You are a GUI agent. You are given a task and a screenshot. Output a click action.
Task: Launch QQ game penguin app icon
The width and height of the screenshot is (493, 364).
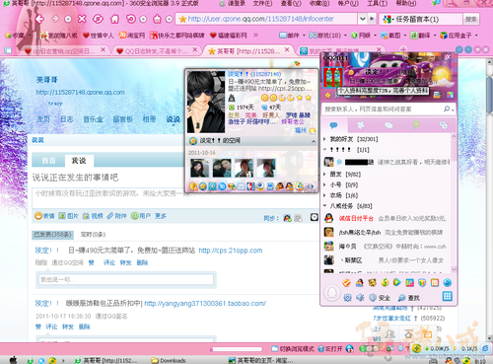click(360, 282)
